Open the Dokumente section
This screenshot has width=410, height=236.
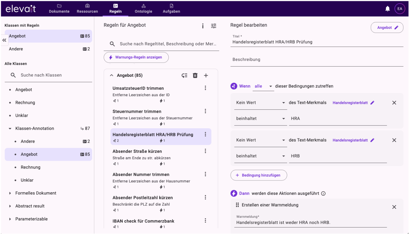(59, 9)
